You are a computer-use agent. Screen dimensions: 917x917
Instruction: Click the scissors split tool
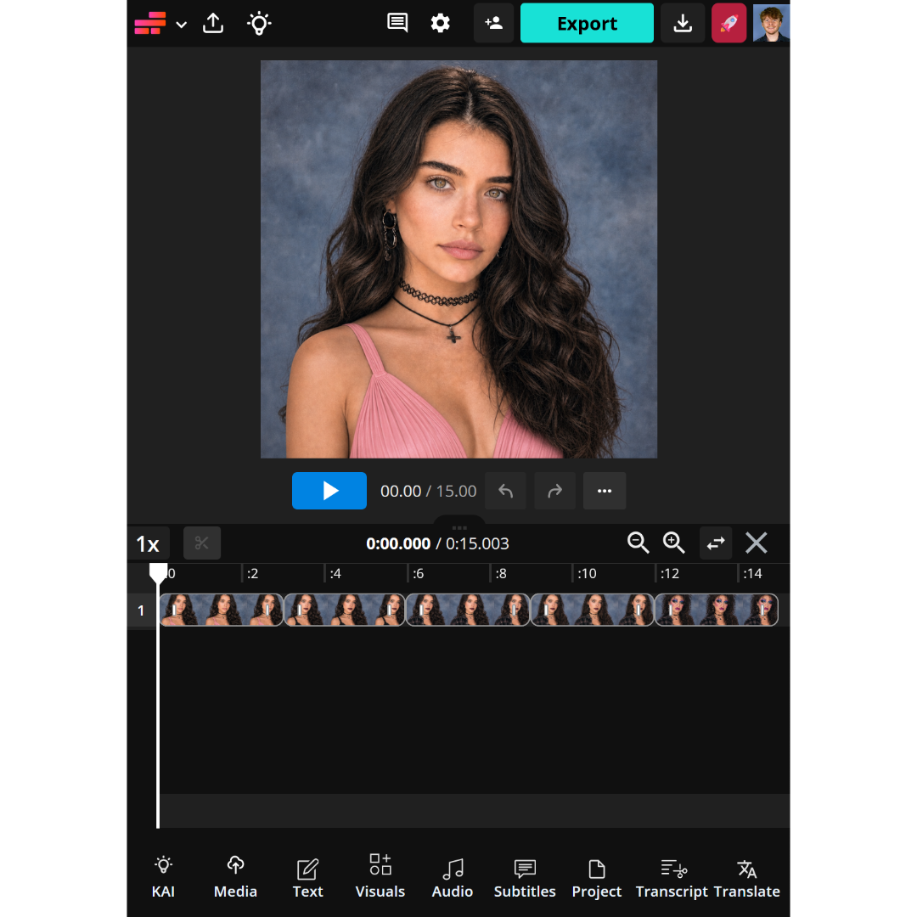pos(202,543)
